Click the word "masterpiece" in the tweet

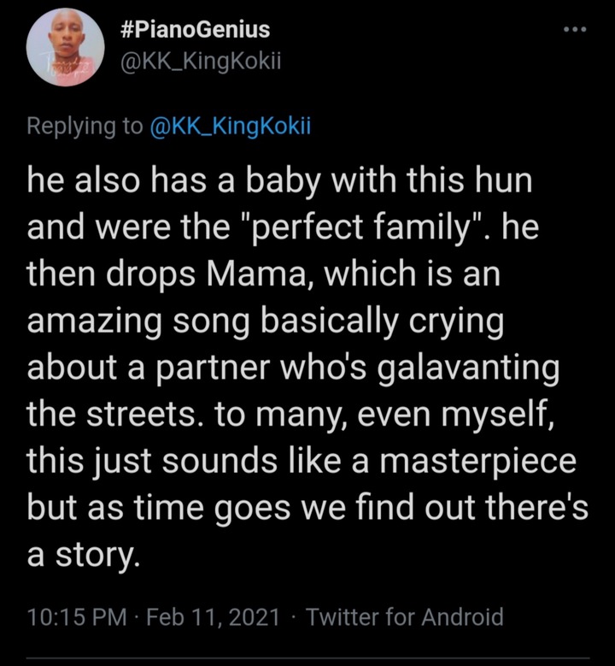click(x=478, y=461)
